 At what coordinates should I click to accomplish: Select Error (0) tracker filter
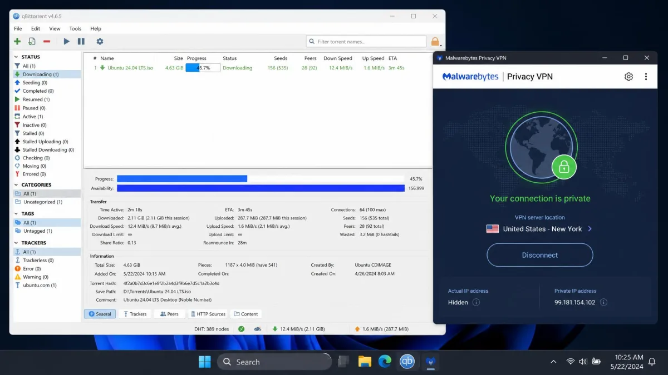(48, 268)
